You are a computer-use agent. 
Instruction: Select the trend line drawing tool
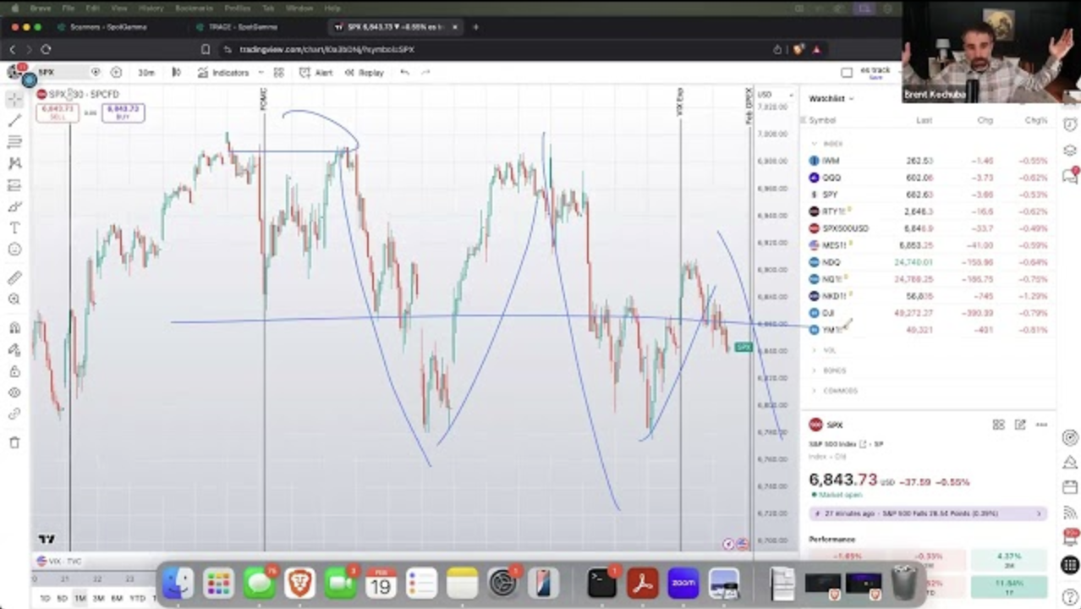[14, 121]
